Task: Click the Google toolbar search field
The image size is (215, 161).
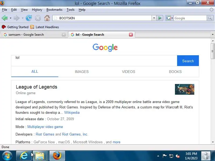Action: point(190,18)
